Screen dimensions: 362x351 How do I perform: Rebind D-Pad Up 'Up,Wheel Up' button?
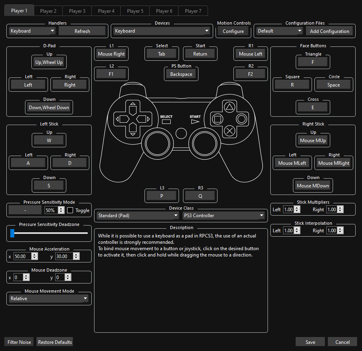coord(49,62)
